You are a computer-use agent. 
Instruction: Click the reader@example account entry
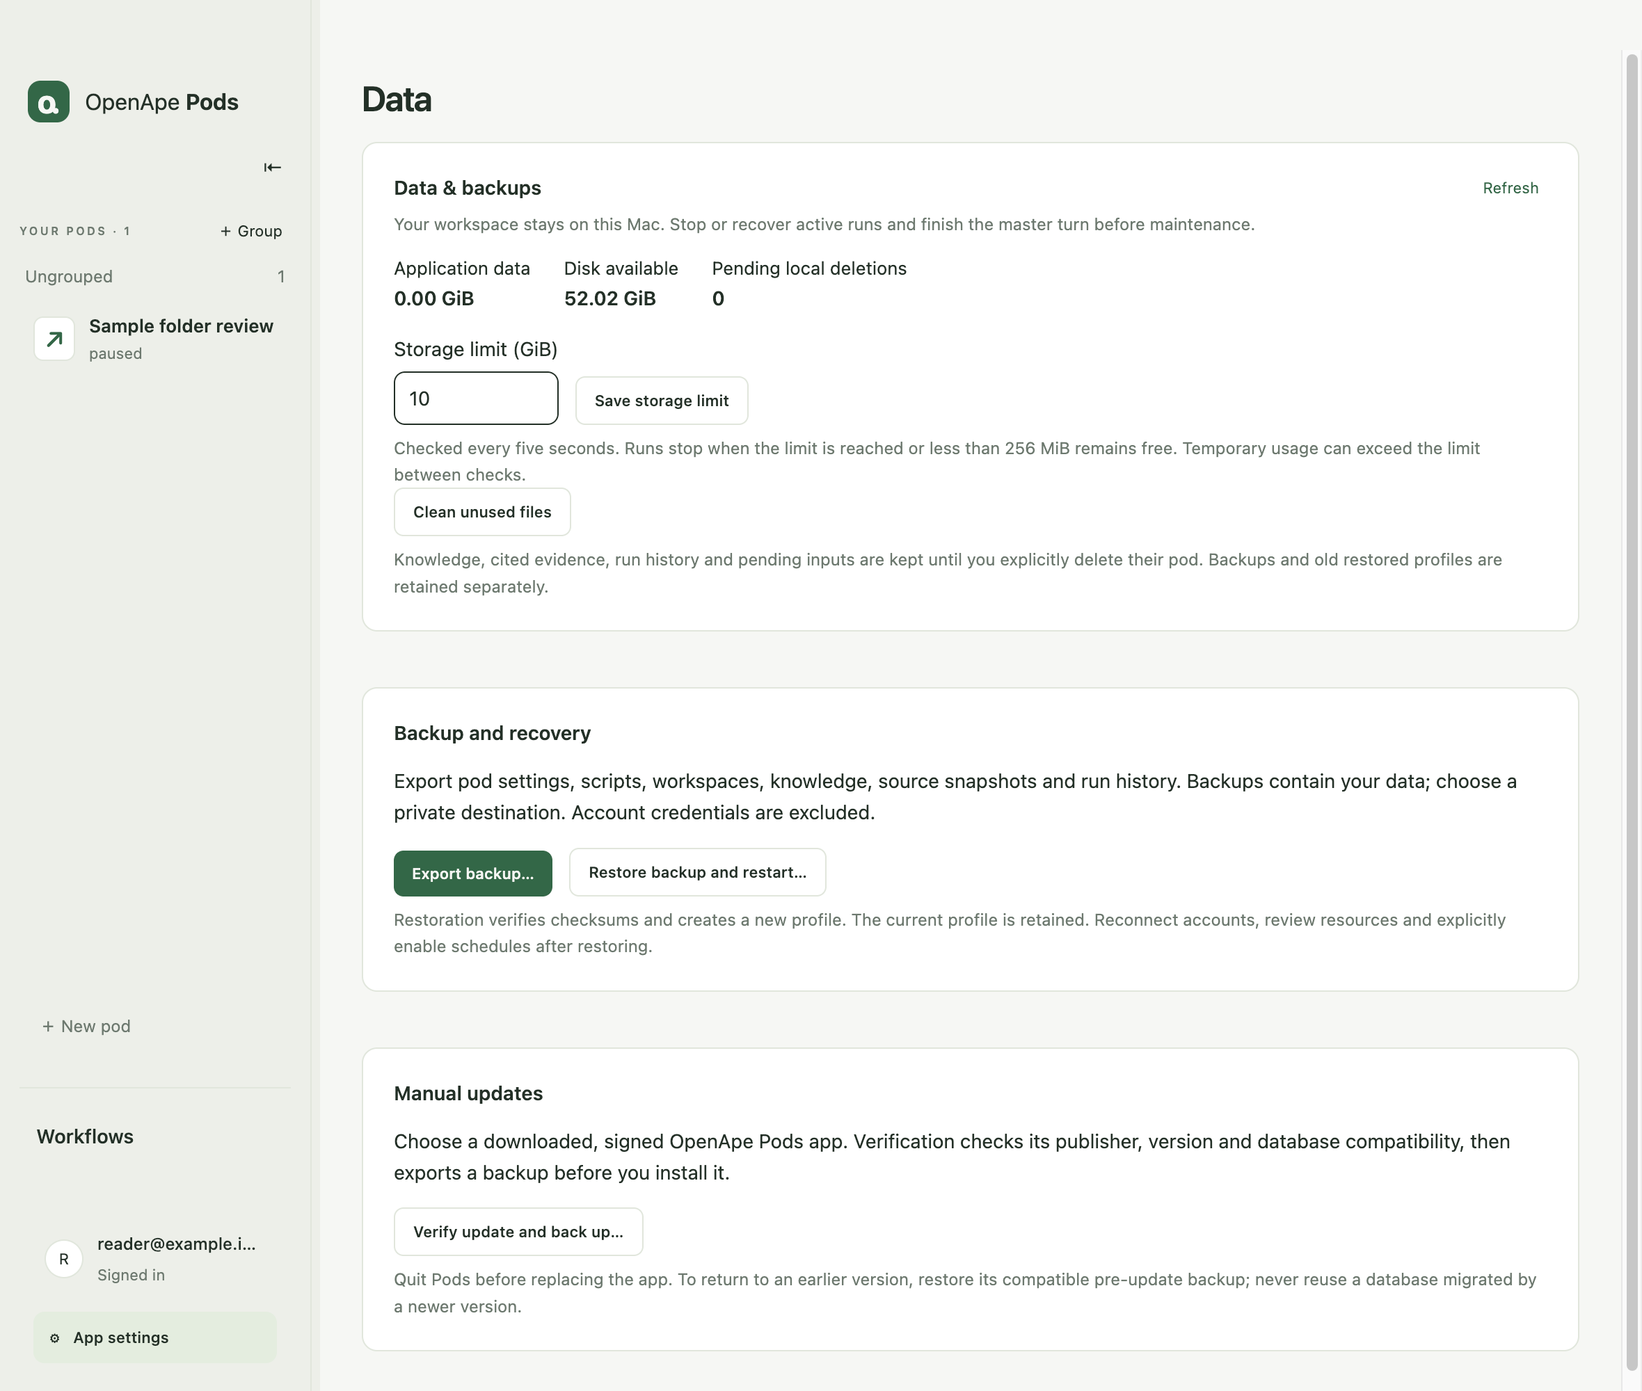coord(154,1259)
